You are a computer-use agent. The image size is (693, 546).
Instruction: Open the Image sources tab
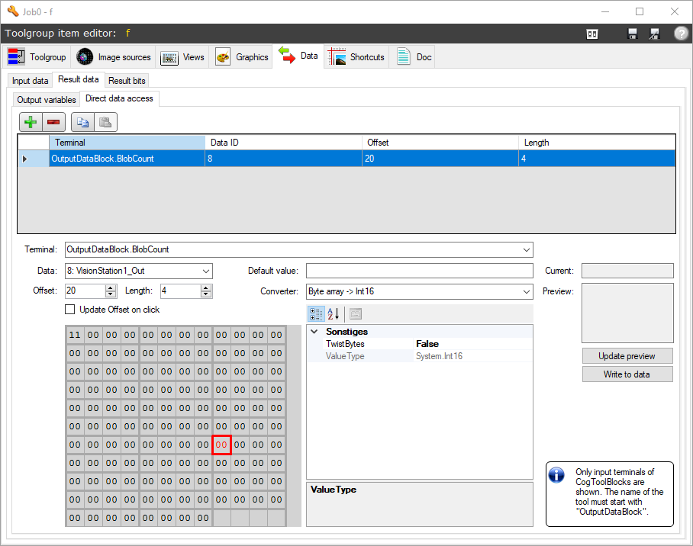pyautogui.click(x=113, y=57)
